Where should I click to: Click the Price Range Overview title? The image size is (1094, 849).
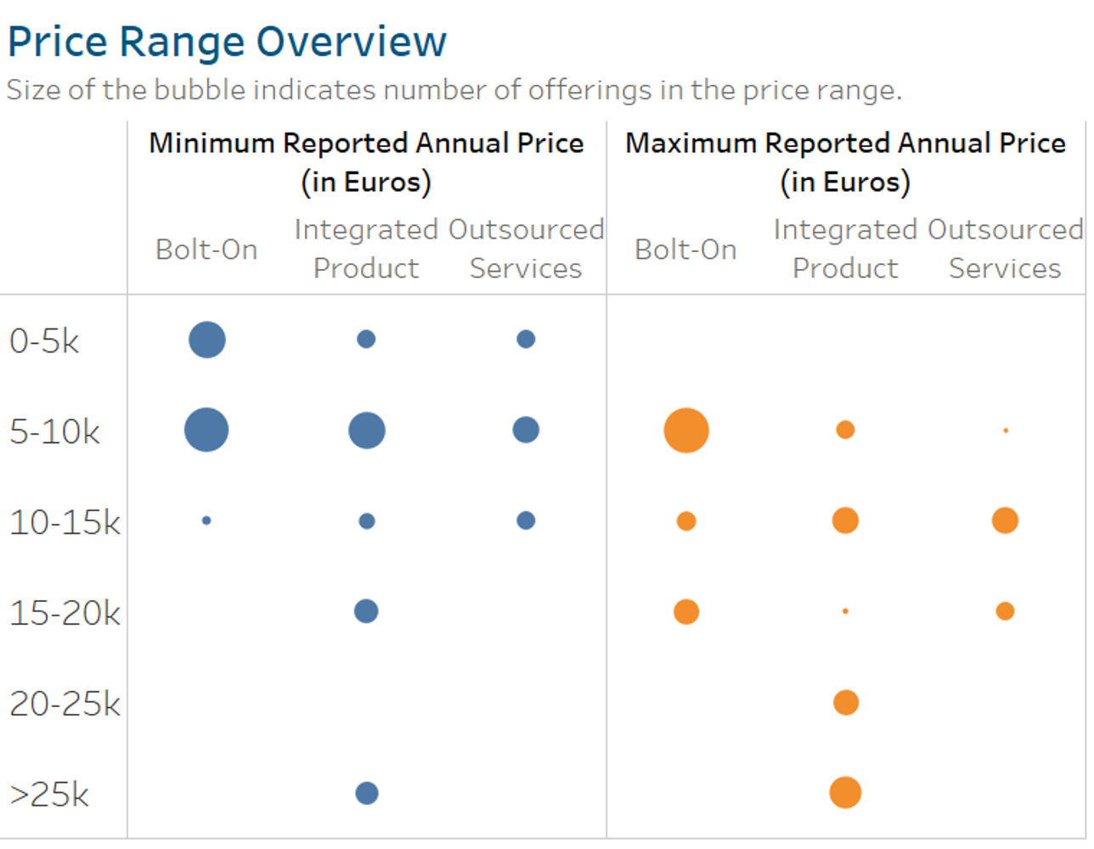point(228,42)
